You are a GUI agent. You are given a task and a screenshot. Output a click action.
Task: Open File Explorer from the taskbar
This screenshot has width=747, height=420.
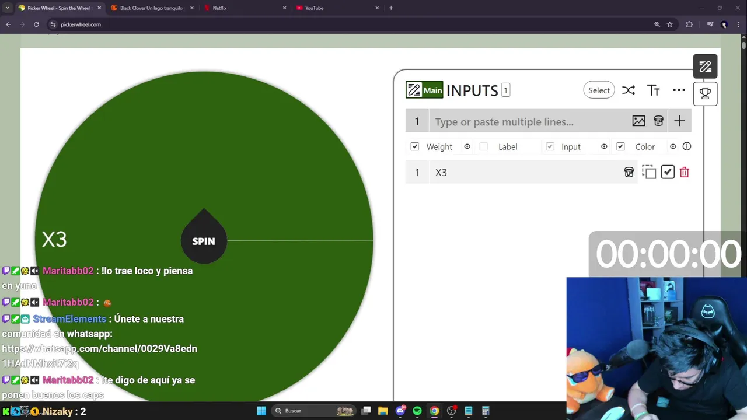pos(383,411)
